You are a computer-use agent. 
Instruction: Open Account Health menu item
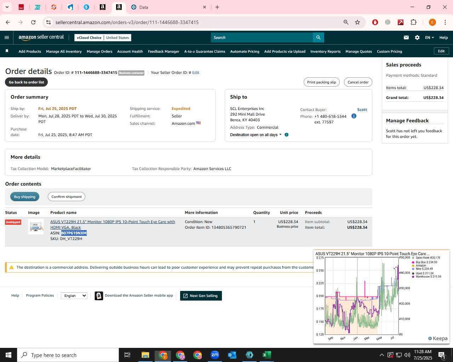130,52
